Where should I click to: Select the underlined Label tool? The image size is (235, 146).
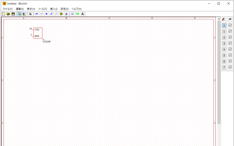66,14
